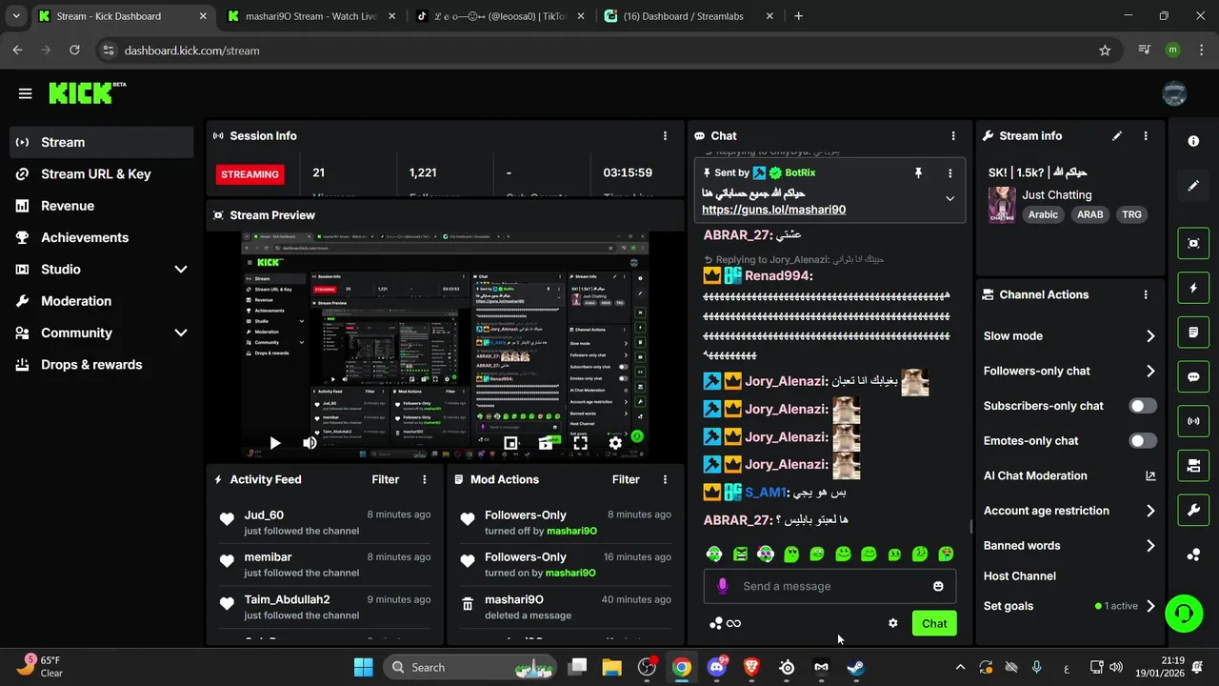Toggle Subscribers-only chat switch
The height and width of the screenshot is (686, 1219).
click(x=1143, y=406)
